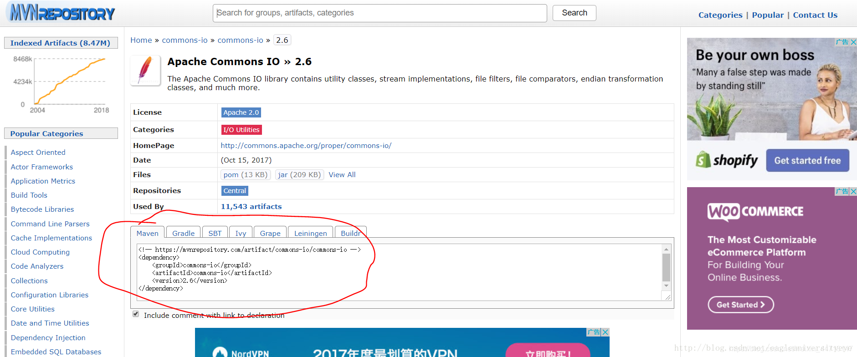Open the Categories navigation link

(x=720, y=15)
